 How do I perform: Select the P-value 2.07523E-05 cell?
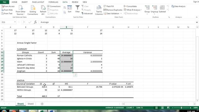coord(113,87)
